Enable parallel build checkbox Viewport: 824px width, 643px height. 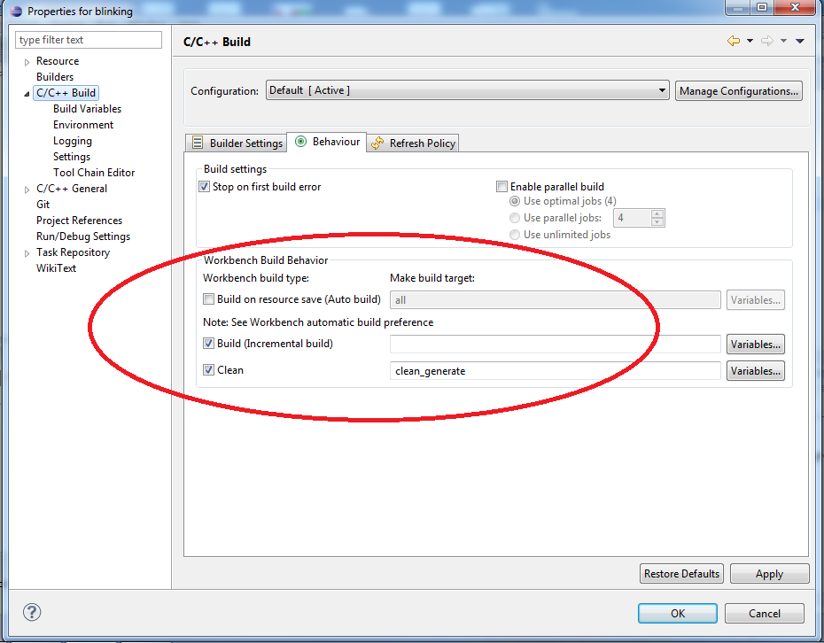501,187
